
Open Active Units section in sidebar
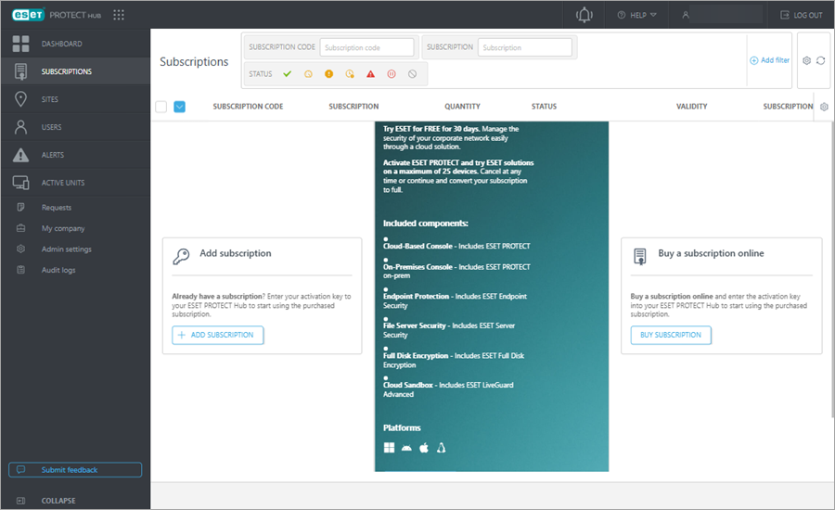coord(63,183)
